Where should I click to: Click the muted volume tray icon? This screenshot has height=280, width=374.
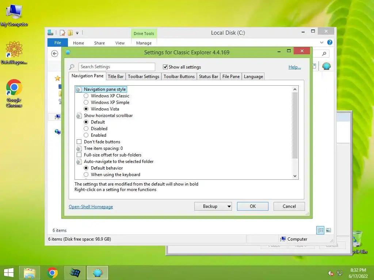[331, 273]
